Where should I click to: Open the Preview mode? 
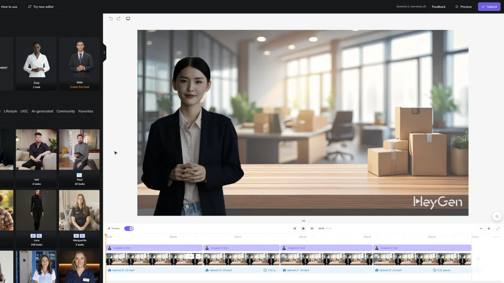[x=463, y=6]
